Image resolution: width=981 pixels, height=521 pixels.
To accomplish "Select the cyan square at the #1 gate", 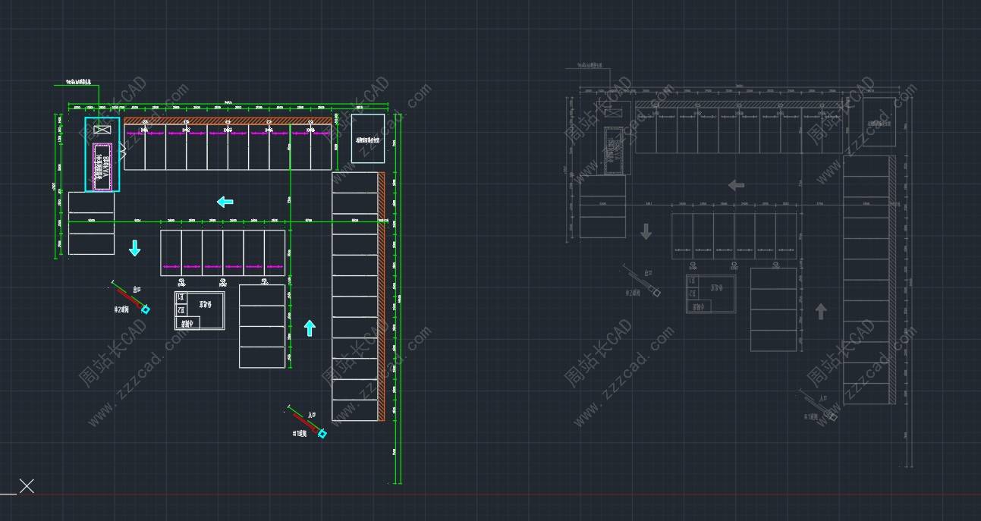I will tap(322, 434).
